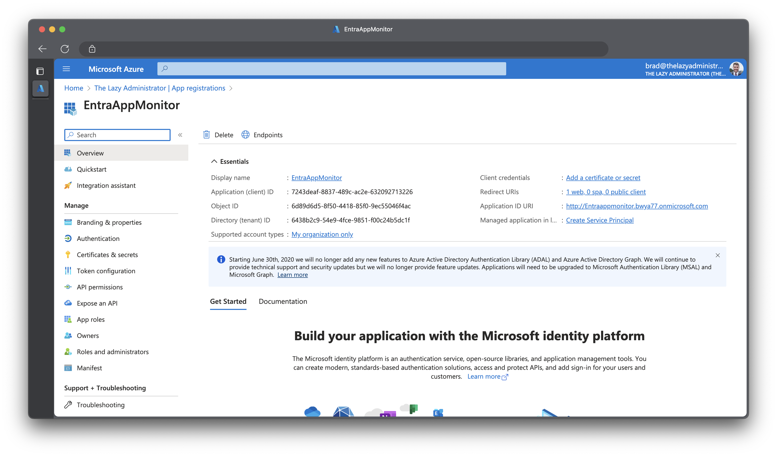The width and height of the screenshot is (777, 456).
Task: Navigate to Home breadcrumb
Action: (74, 88)
